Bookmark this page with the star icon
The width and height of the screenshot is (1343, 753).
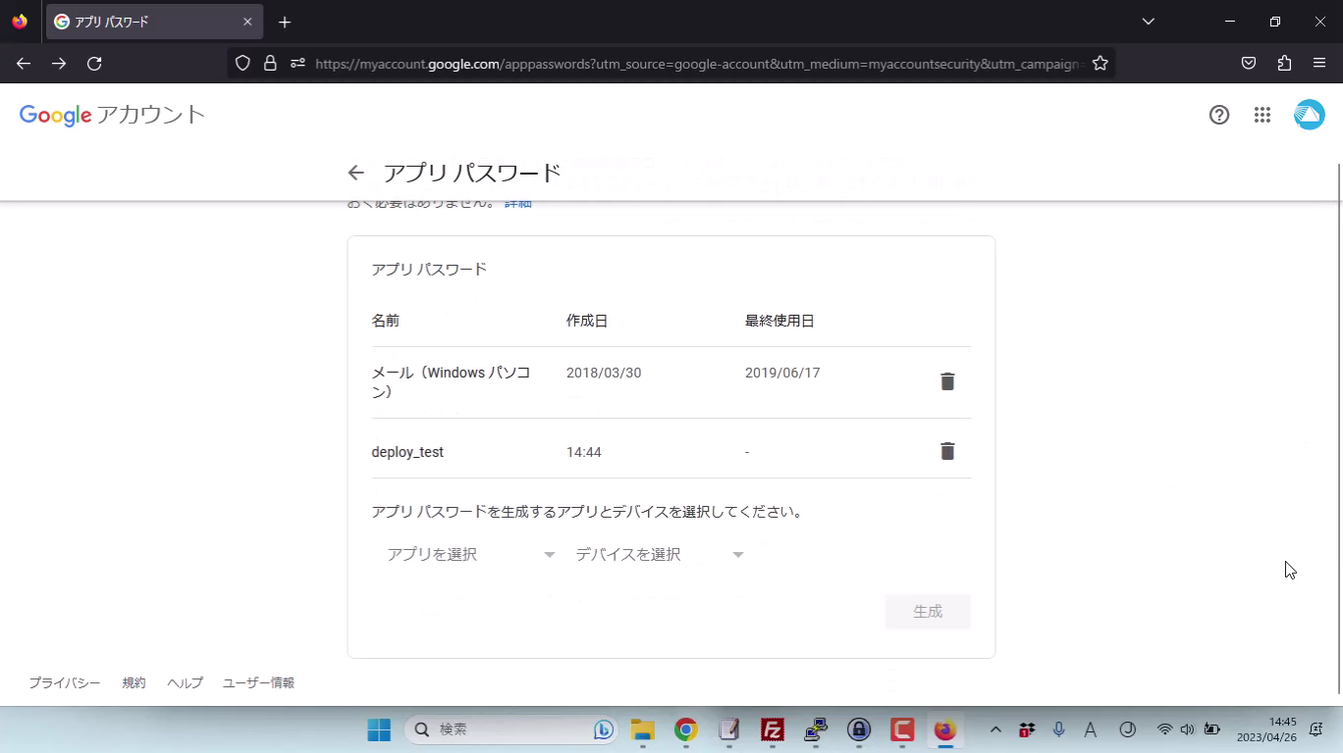[x=1101, y=64]
